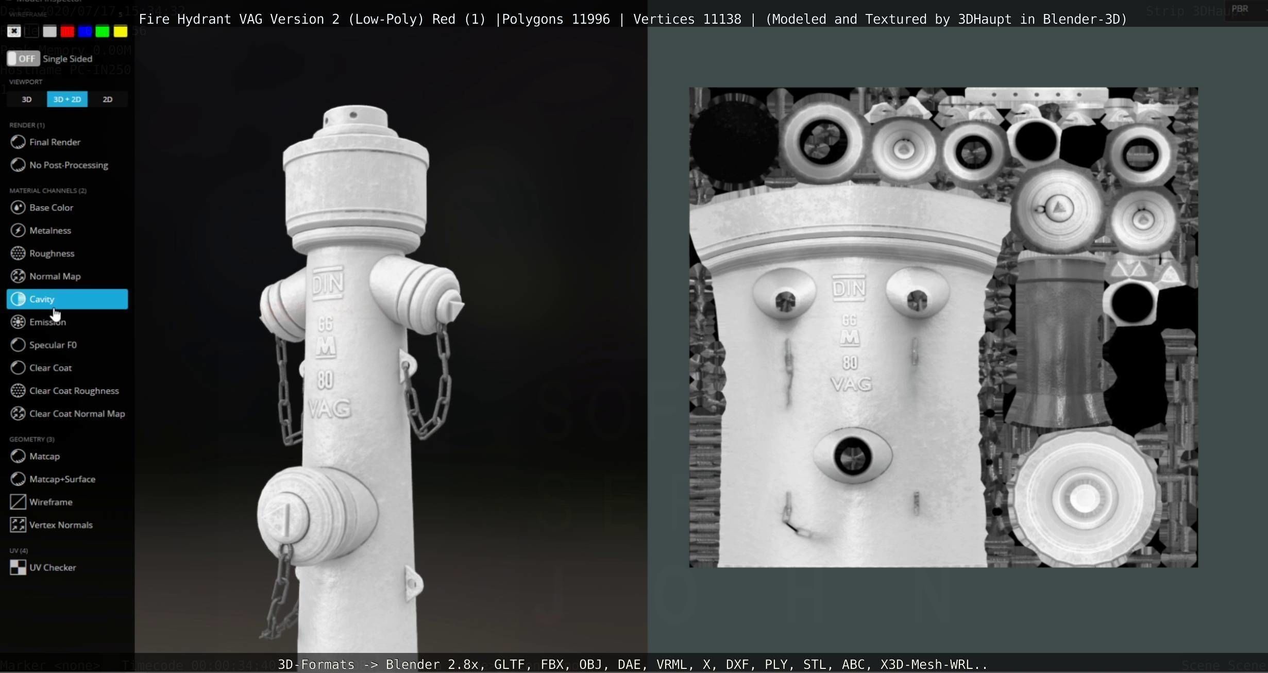Show the Base Color channel

coord(42,208)
